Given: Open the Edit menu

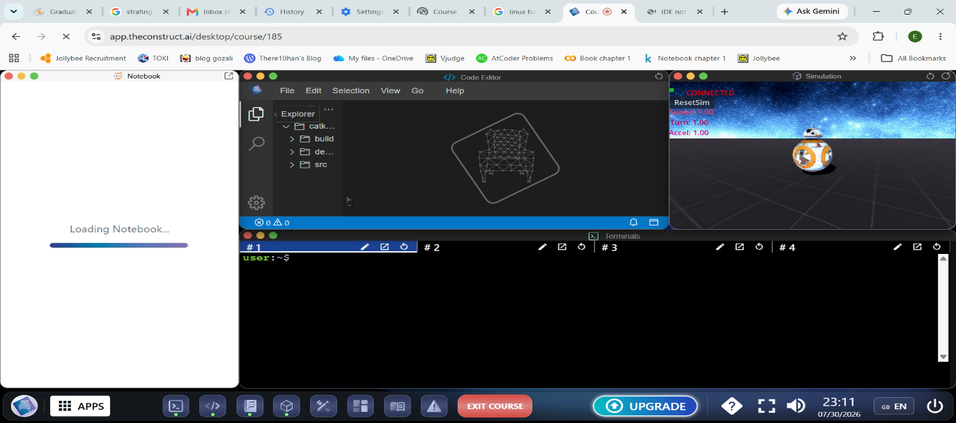Looking at the screenshot, I should [314, 90].
